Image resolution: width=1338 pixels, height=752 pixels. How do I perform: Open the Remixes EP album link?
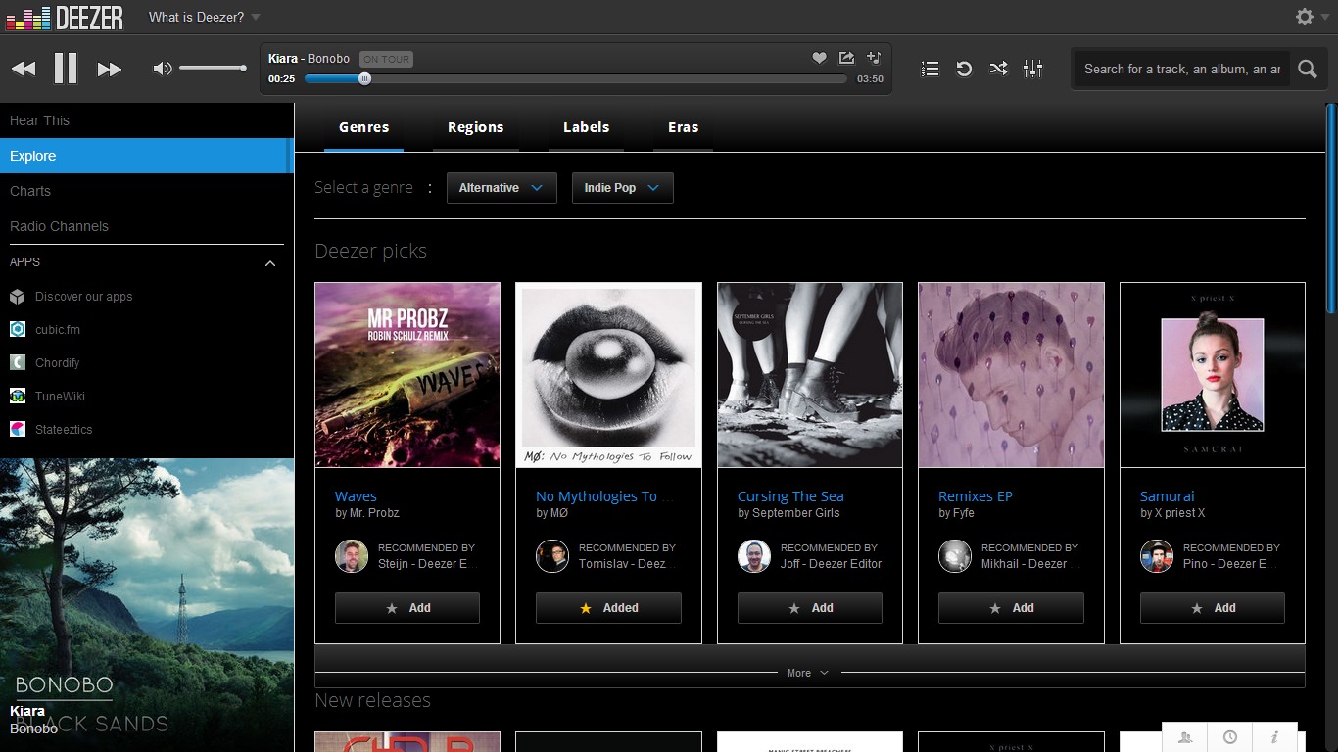point(976,496)
